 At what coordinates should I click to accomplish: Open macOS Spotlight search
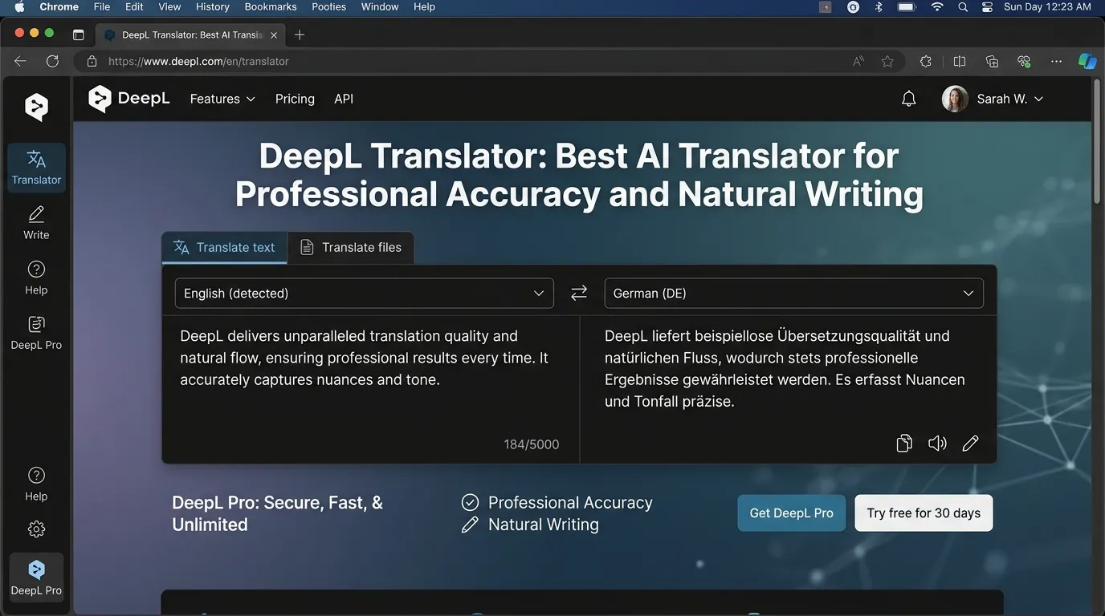click(963, 7)
